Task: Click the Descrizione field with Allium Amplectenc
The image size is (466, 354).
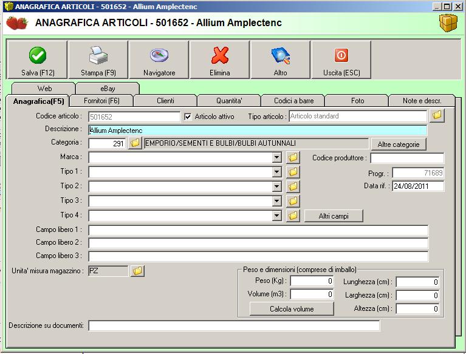Action: click(258, 130)
